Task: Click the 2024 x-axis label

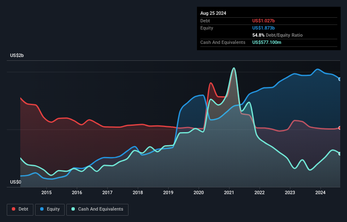Action: (x=320, y=192)
